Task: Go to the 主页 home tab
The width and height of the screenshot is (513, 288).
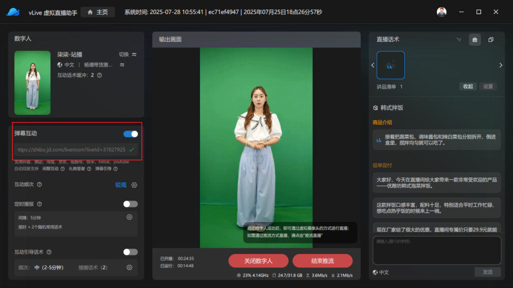Action: (x=98, y=12)
